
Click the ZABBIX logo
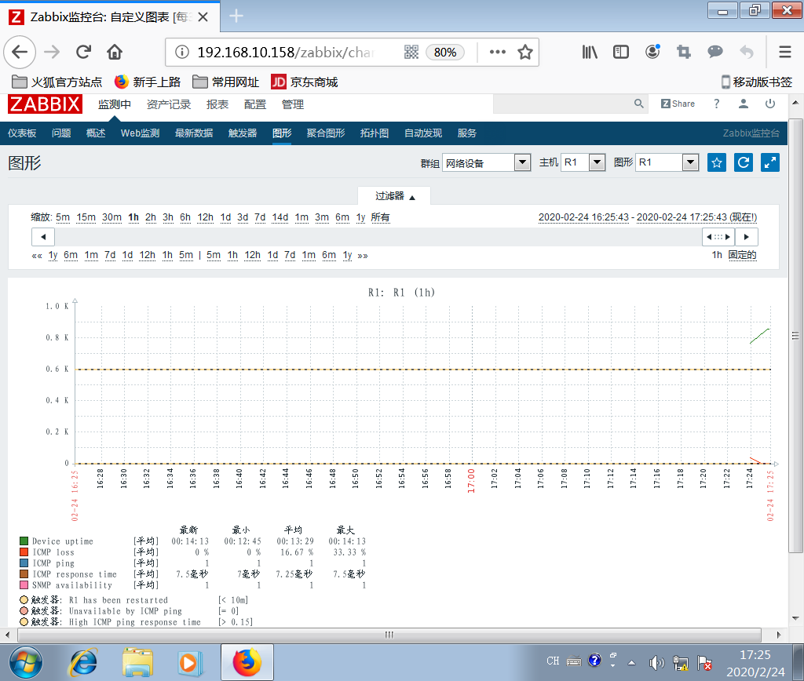[x=45, y=104]
